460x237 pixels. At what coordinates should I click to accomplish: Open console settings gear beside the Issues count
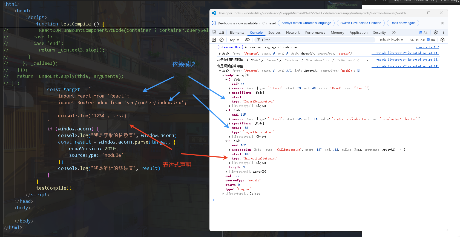click(x=442, y=40)
